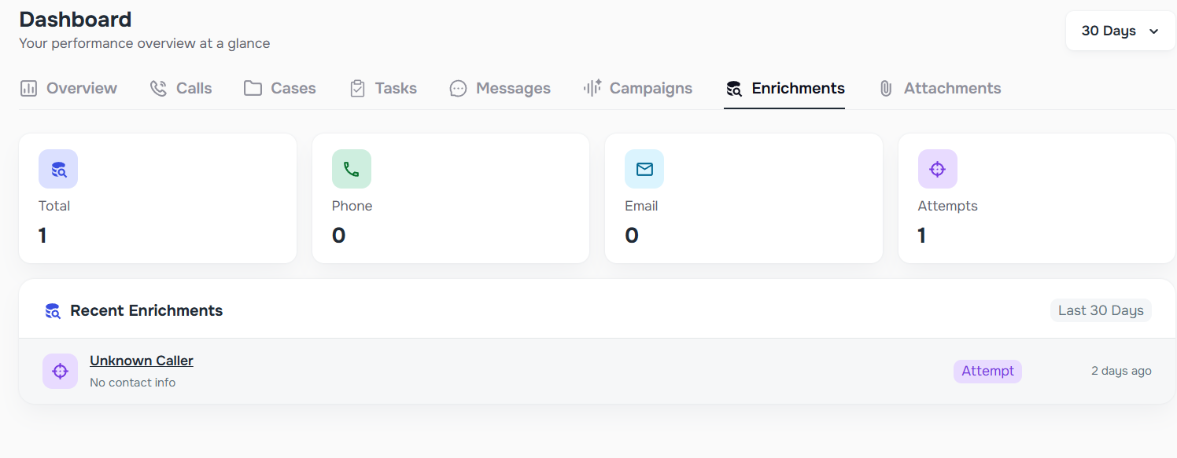The image size is (1177, 458).
Task: Open the Unknown Caller enrichment record
Action: (141, 360)
